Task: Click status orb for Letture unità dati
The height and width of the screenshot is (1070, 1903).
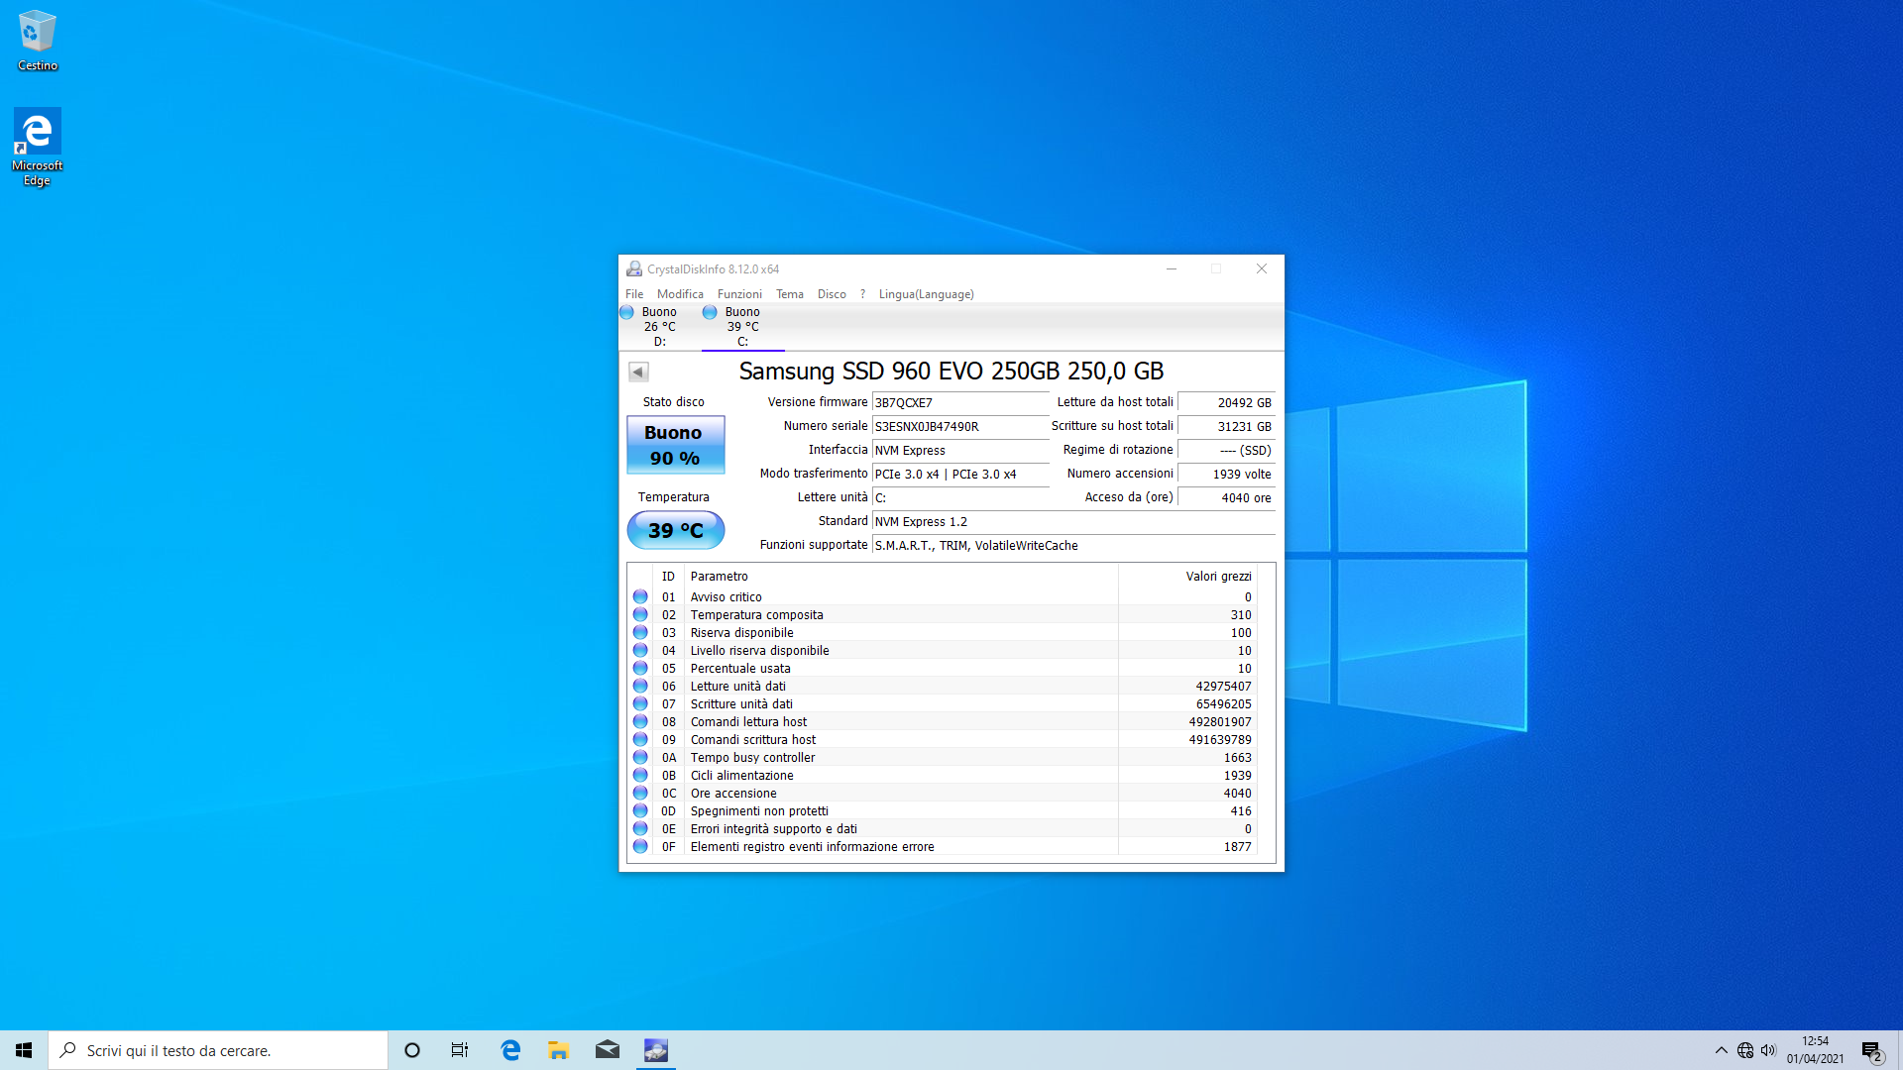Action: pyautogui.click(x=640, y=687)
